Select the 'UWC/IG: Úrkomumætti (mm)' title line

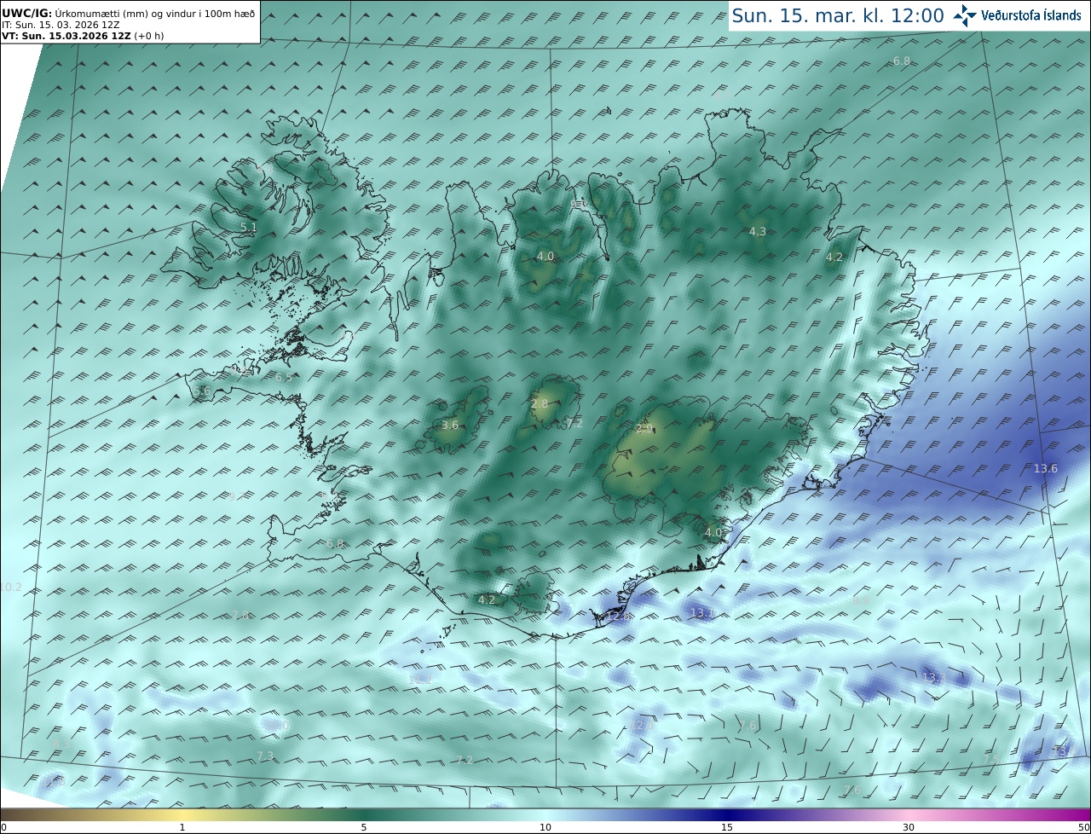pos(128,14)
